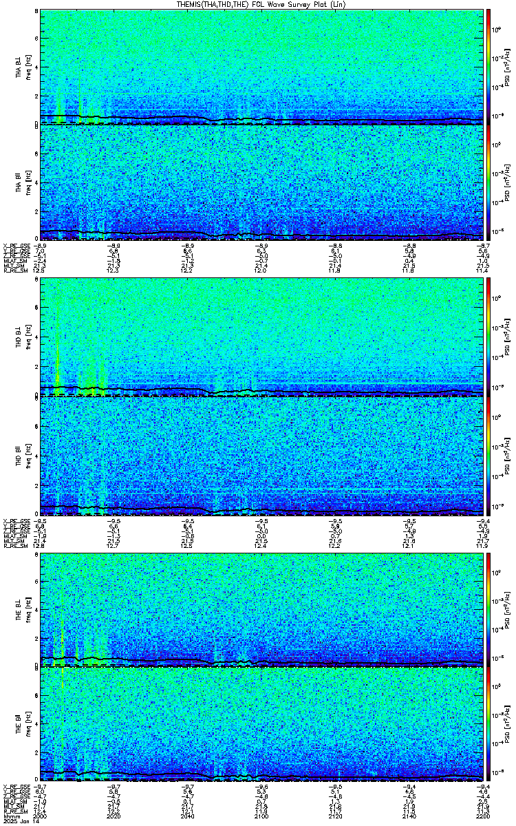Click the THEMIS FGL Wave Survey Plot title

(x=261, y=4)
